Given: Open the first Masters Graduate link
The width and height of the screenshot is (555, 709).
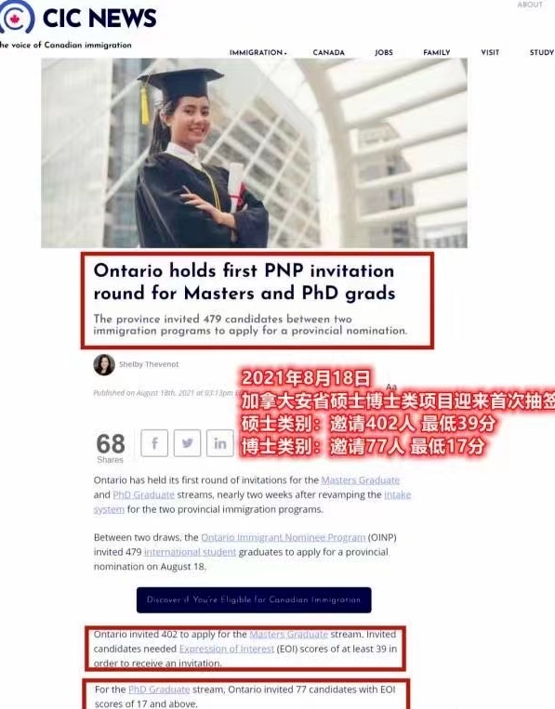Looking at the screenshot, I should pyautogui.click(x=361, y=480).
